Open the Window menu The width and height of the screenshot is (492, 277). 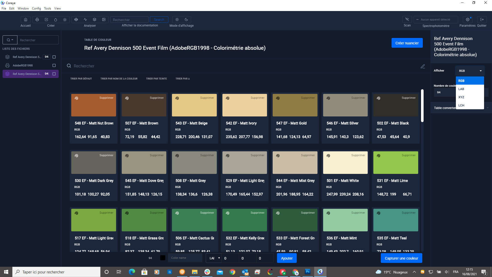click(23, 8)
